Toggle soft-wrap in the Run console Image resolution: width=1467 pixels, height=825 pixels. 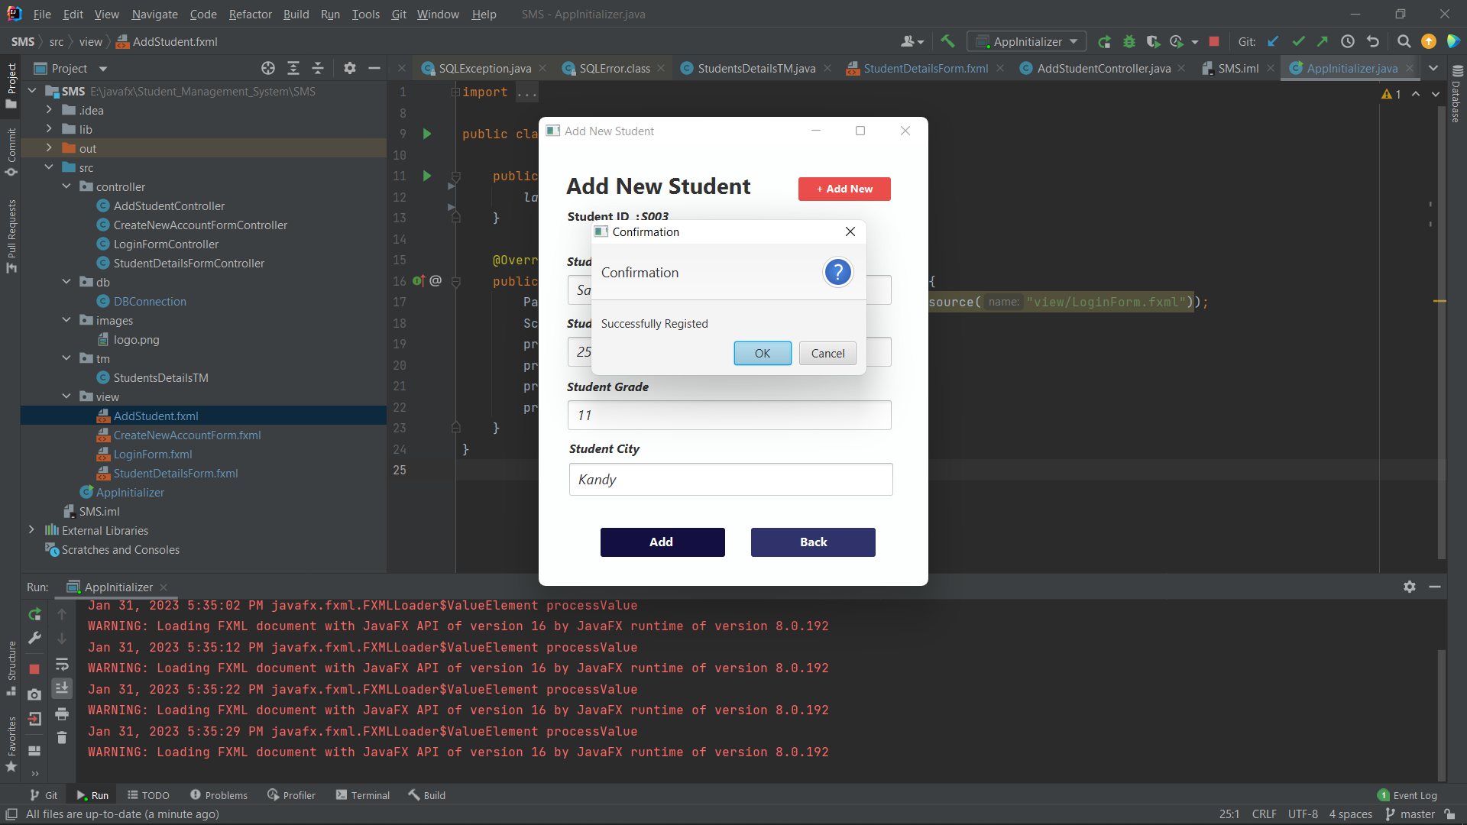point(62,665)
